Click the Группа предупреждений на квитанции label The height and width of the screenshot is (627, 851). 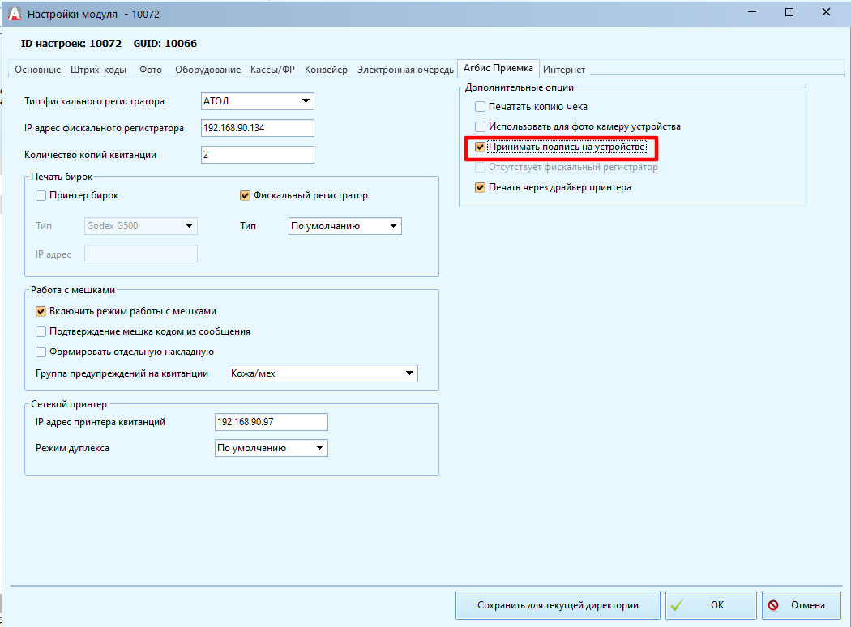(122, 373)
